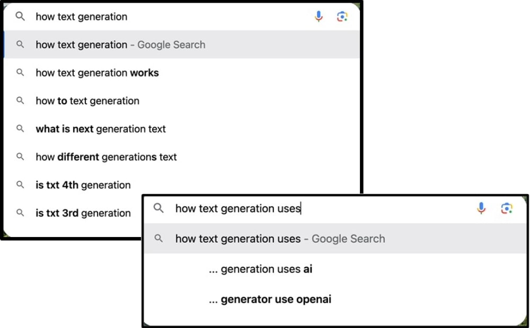This screenshot has height=328, width=530.
Task: Click the magnifier beside 'is txt 4th generation'
Action: click(20, 185)
